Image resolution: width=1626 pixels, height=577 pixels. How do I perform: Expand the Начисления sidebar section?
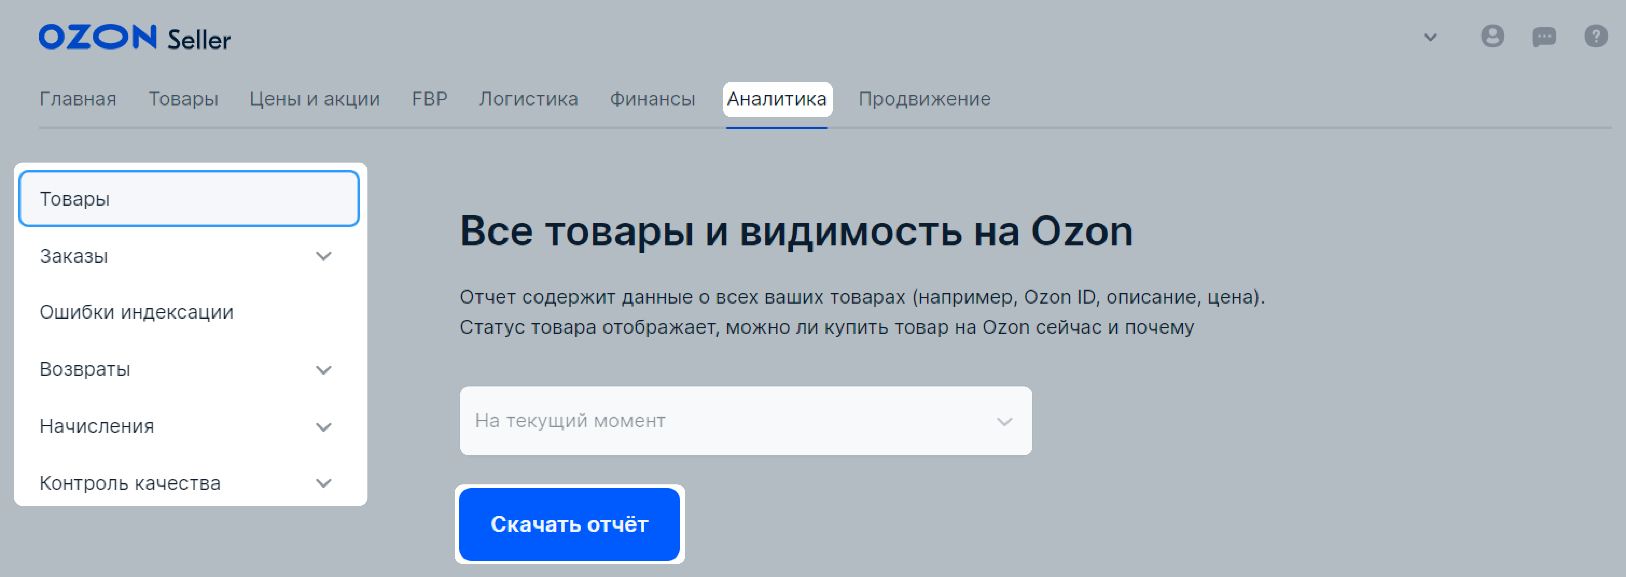coord(323,427)
